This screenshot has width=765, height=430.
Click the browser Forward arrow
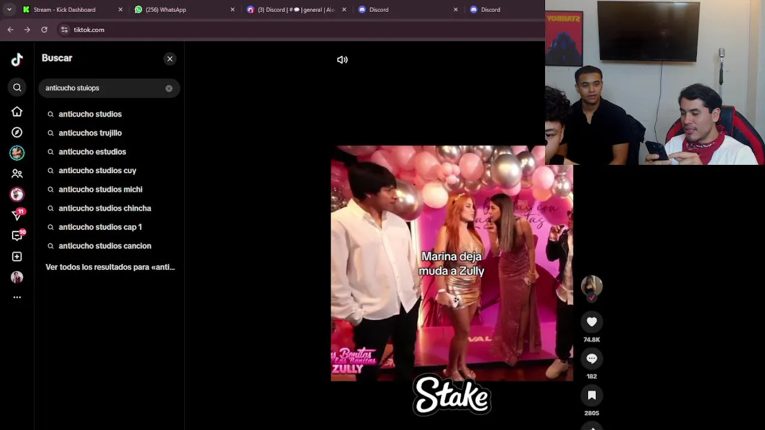(27, 29)
